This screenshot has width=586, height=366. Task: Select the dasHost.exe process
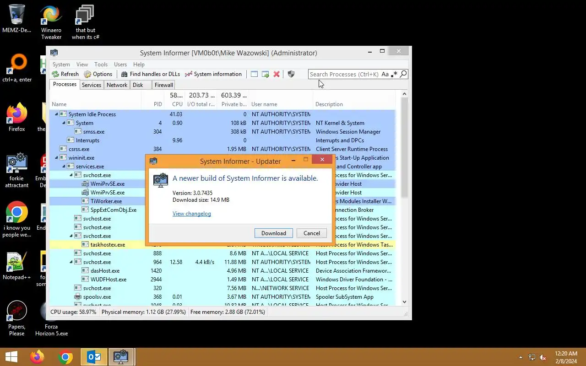222,271
